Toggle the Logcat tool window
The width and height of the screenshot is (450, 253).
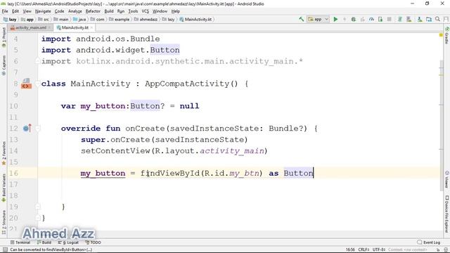click(68, 242)
